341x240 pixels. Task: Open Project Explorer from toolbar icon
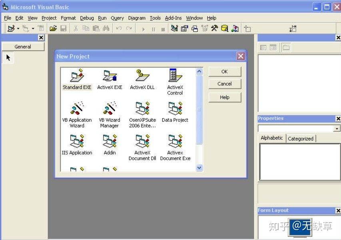[174, 28]
